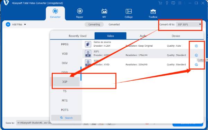Screen dimensions: 208x130
Task: Select the Video format tab
Action: point(110,36)
